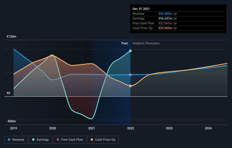Click the €96.647m earnings value
This screenshot has height=148, width=232.
pyautogui.click(x=165, y=18)
